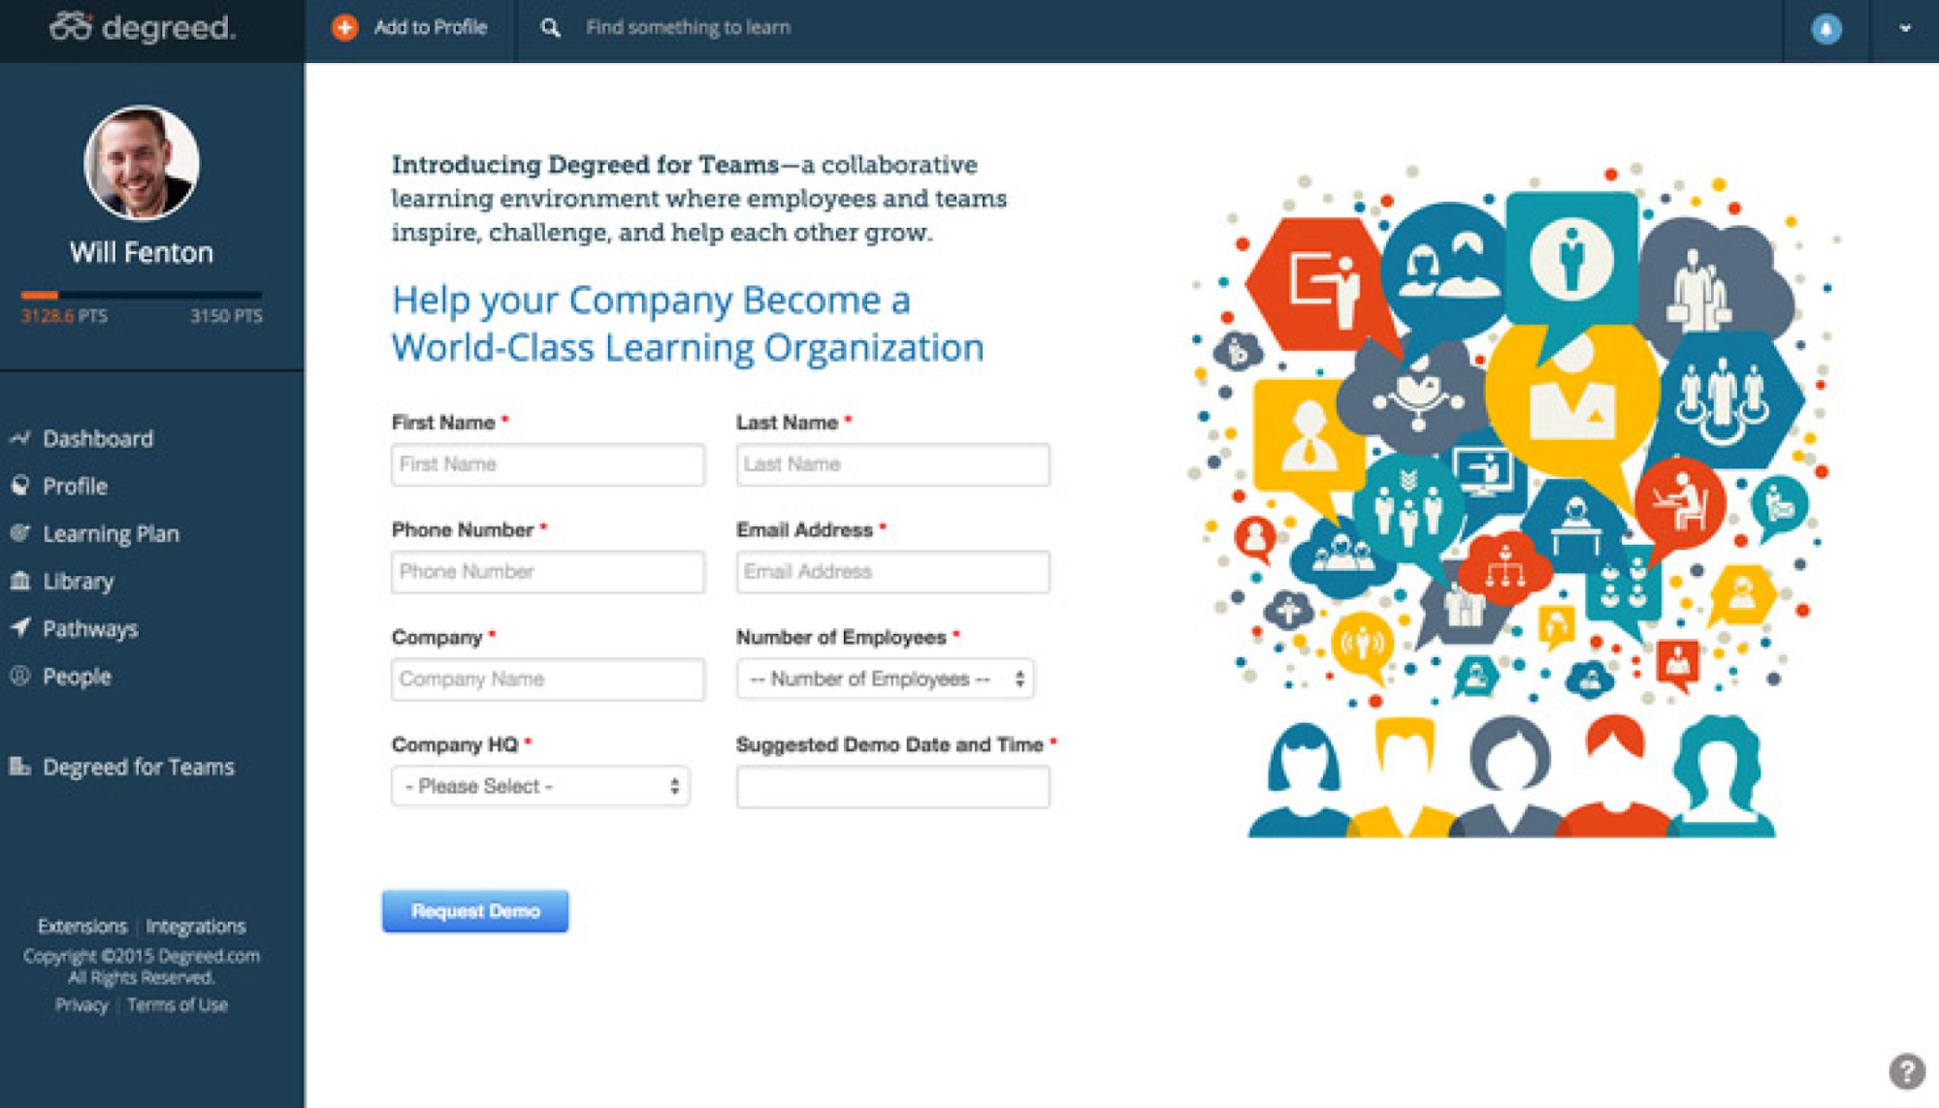Screen dimensions: 1939x1108
Task: Open the Company HQ Please Select dropdown
Action: [x=540, y=786]
